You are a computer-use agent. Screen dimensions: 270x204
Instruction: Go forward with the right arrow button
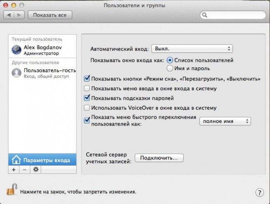[19, 15]
